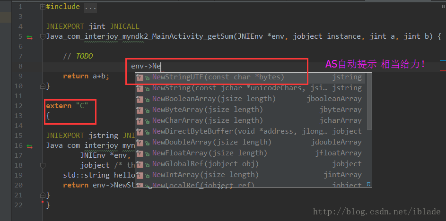446x221 pixels.
Task: Place cursor after env->Ne text
Action: pyautogui.click(x=162, y=66)
